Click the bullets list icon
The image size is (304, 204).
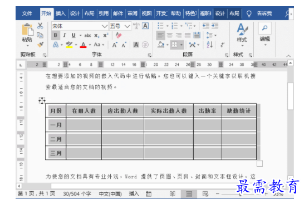pos(160,26)
